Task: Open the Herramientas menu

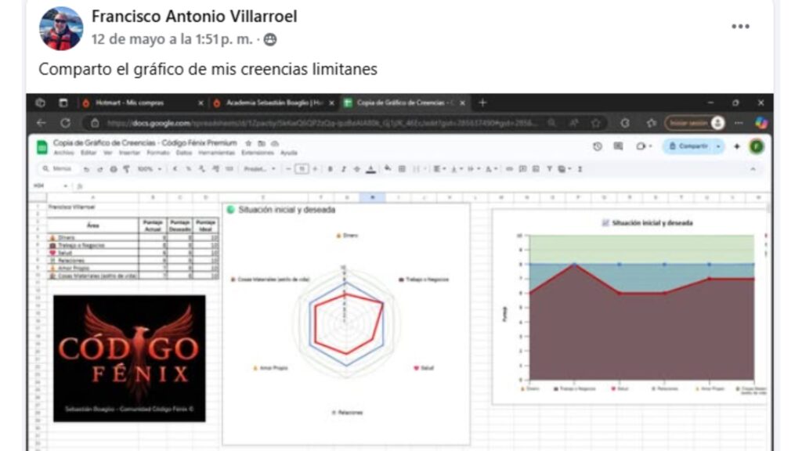Action: tap(216, 153)
